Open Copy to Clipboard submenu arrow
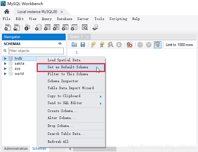 pos(101,96)
